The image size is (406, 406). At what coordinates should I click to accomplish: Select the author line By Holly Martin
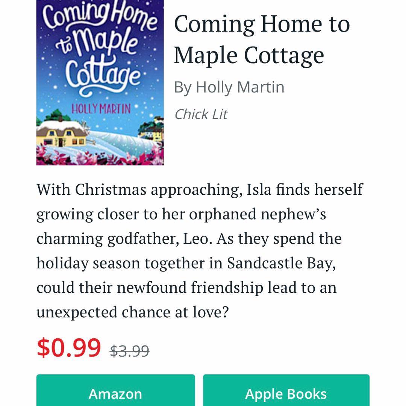point(229,87)
